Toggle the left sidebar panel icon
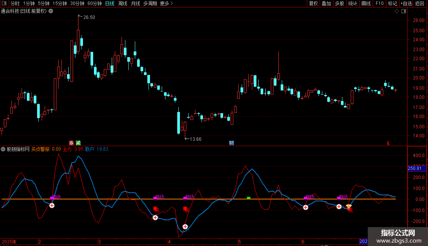 coord(4,4)
